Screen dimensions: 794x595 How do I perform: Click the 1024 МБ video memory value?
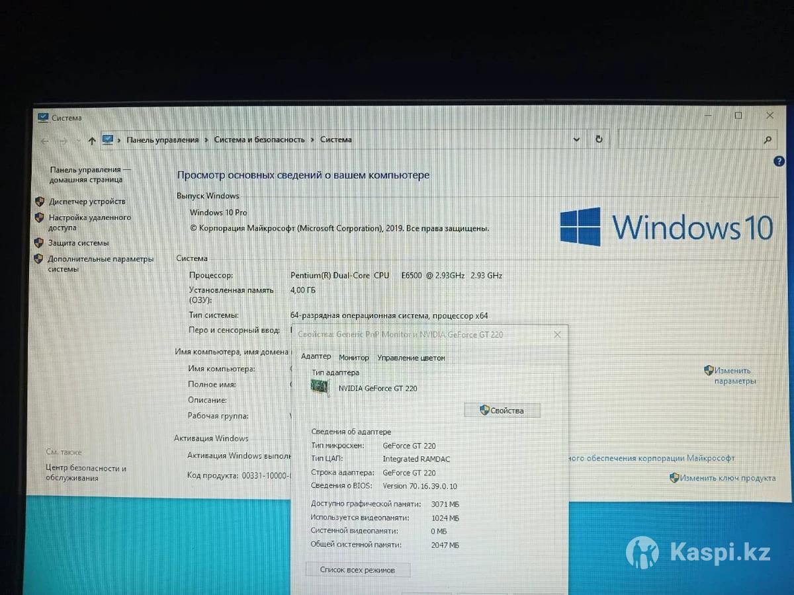(445, 518)
